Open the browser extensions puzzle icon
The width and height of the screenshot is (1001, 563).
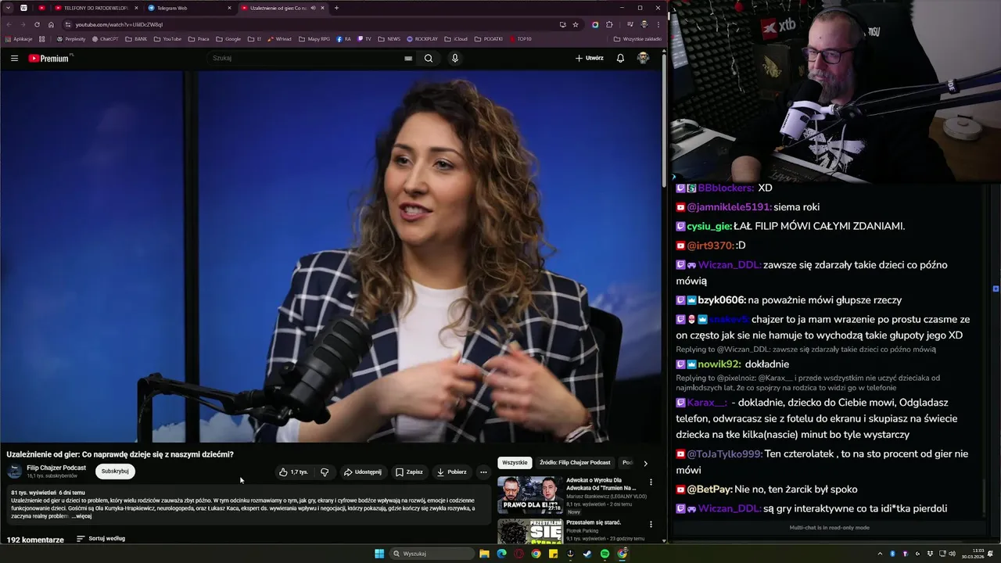pos(609,24)
